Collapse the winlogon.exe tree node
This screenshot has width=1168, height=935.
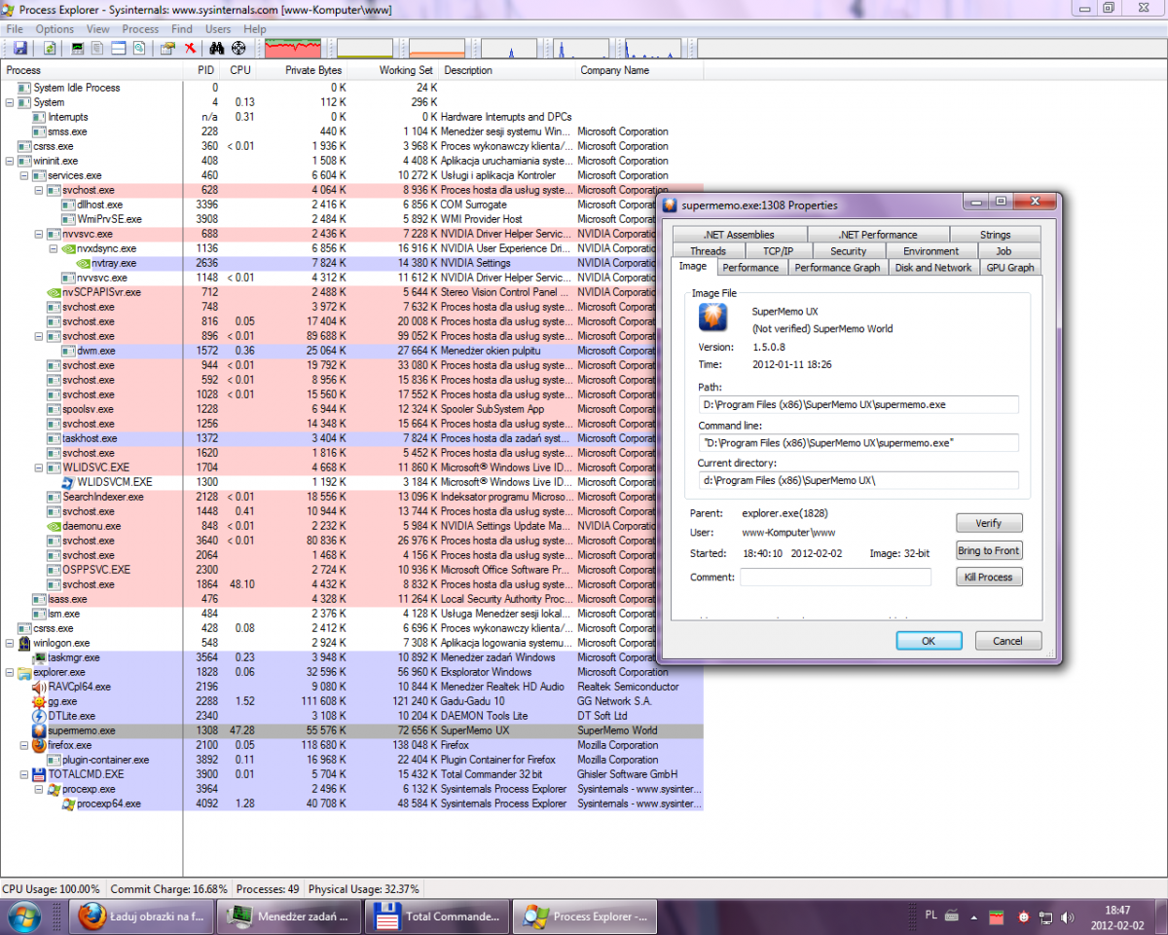tap(10, 643)
